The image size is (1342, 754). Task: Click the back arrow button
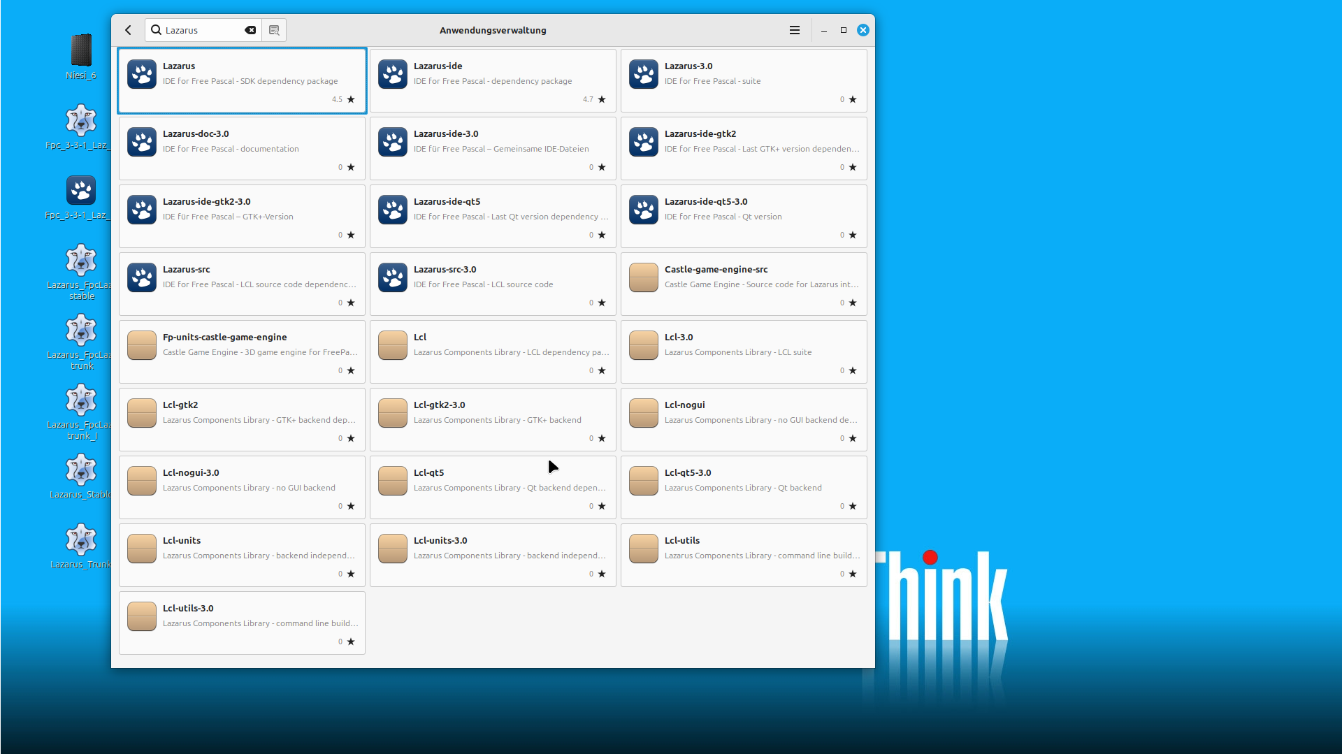(x=129, y=30)
